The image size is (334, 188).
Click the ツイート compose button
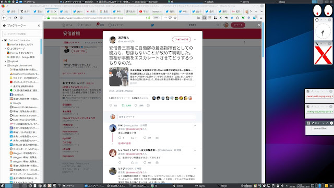[238, 25]
